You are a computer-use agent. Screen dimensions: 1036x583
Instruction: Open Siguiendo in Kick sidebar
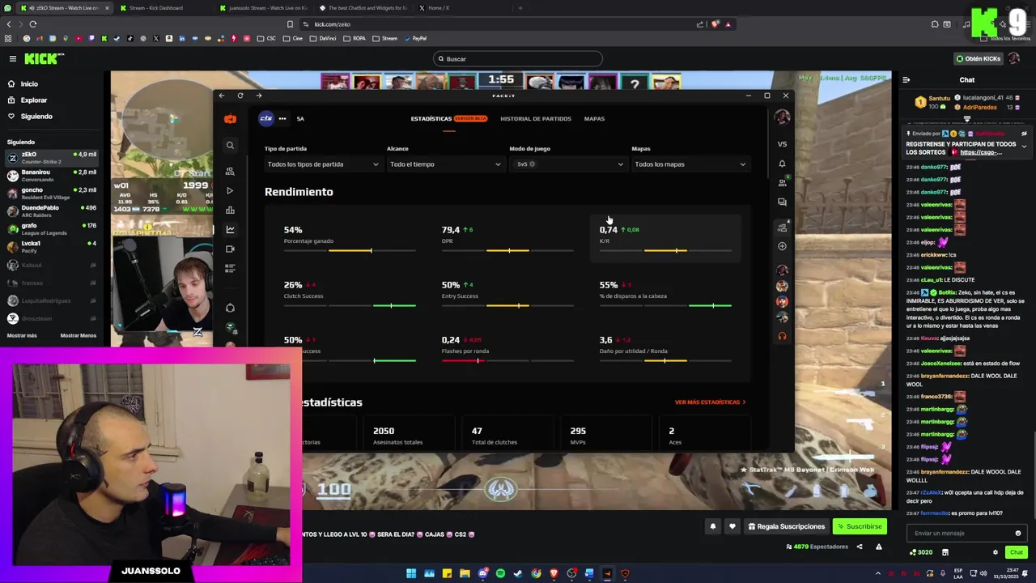[36, 117]
